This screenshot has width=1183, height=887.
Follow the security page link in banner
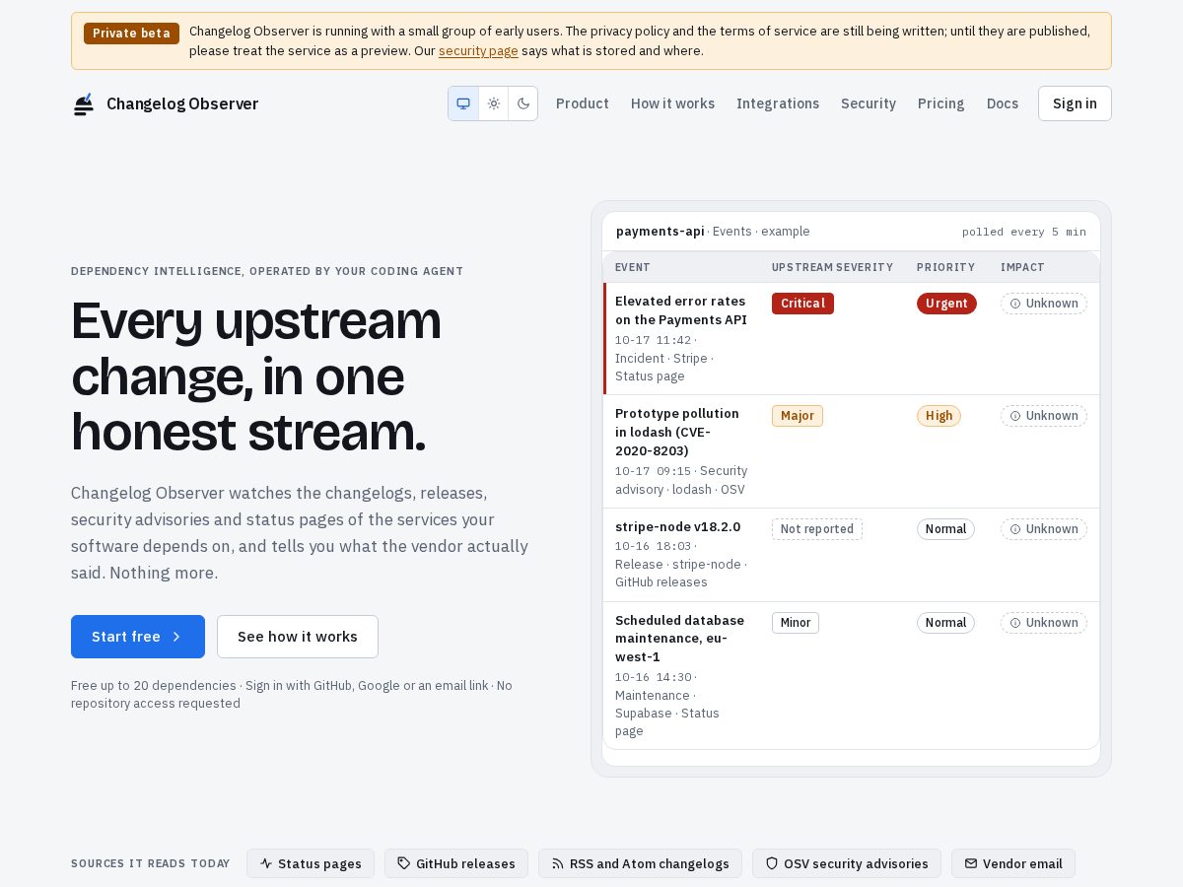(478, 51)
